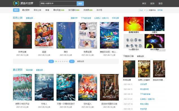Open the 守岛人 movie poster
The width and height of the screenshot is (179, 111).
pos(44,87)
